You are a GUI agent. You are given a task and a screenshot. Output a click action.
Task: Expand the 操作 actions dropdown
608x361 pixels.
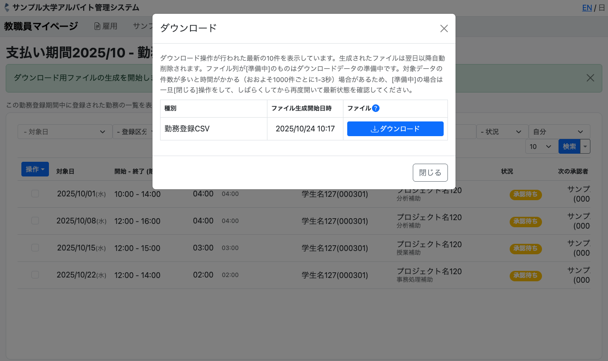click(35, 169)
